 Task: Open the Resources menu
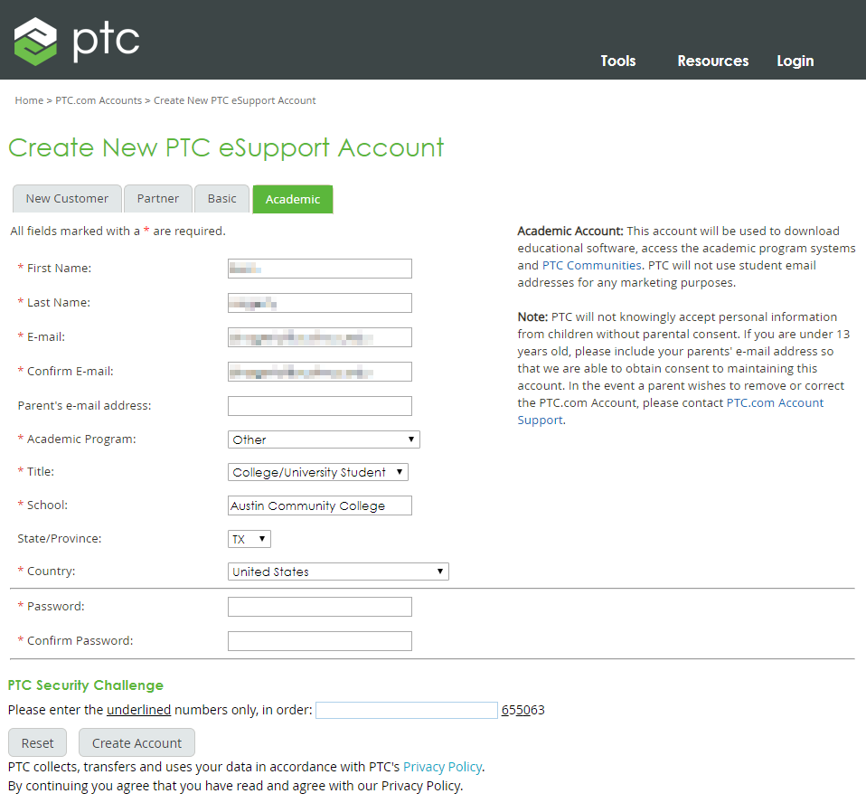pyautogui.click(x=712, y=61)
